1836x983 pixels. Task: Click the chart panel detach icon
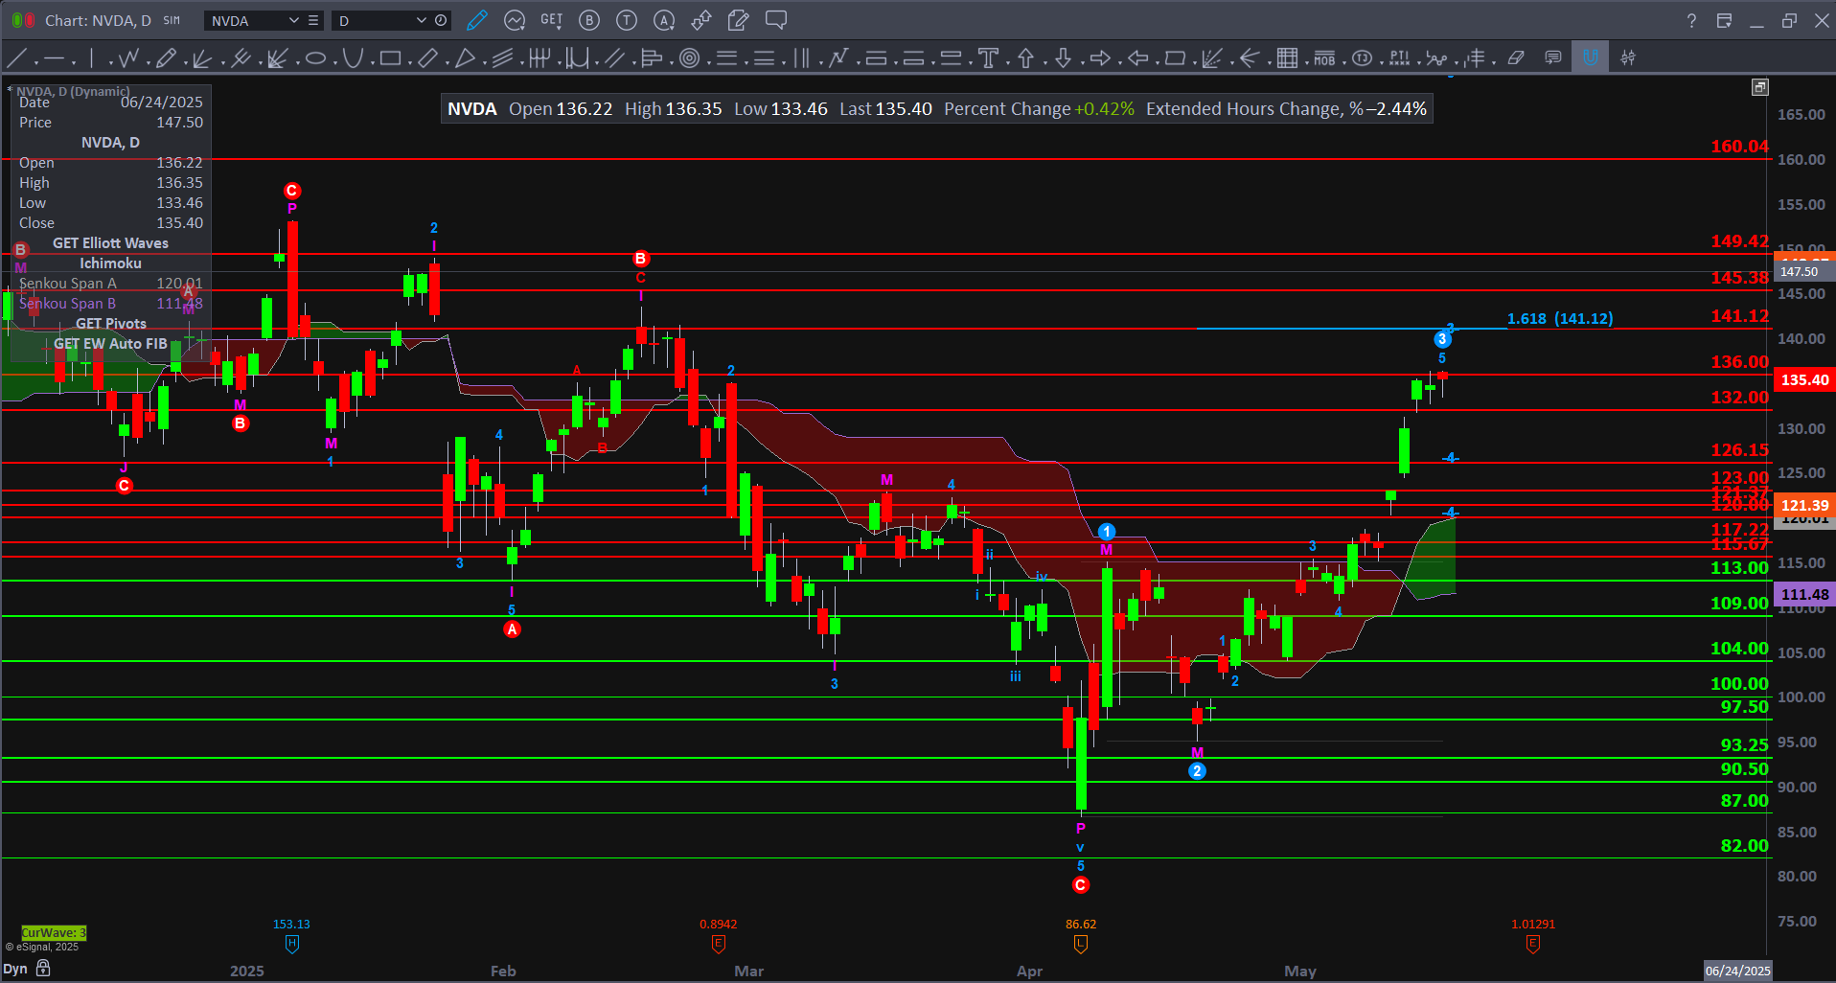coord(1760,87)
